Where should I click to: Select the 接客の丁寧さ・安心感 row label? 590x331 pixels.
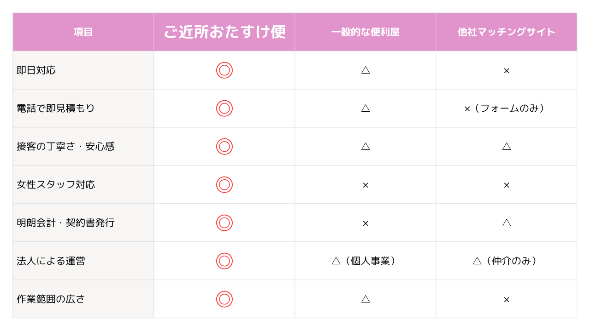tap(65, 147)
